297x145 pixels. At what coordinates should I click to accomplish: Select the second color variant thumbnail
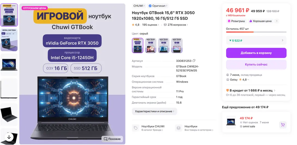tap(151, 46)
